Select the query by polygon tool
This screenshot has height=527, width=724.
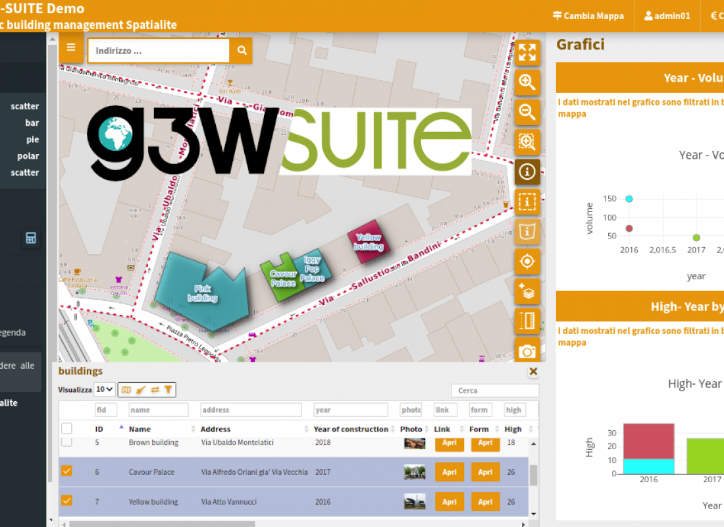click(x=527, y=232)
